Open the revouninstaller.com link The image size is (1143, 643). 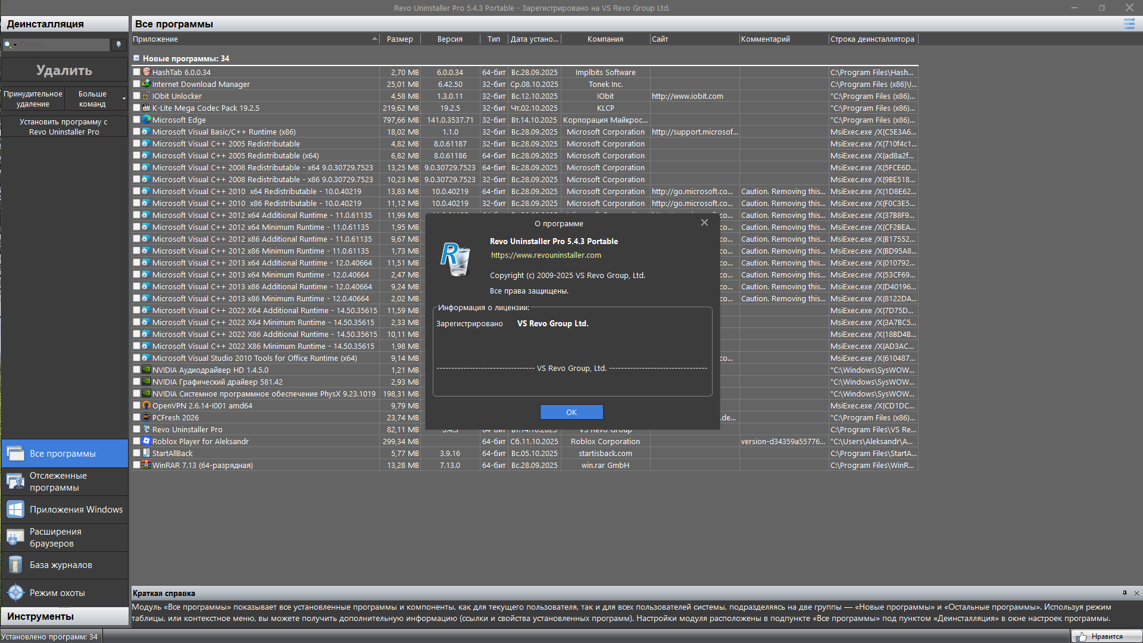point(546,255)
